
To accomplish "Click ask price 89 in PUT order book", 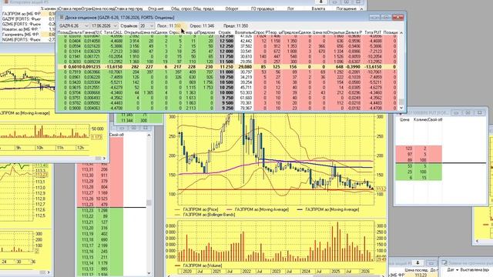I will (x=409, y=160).
